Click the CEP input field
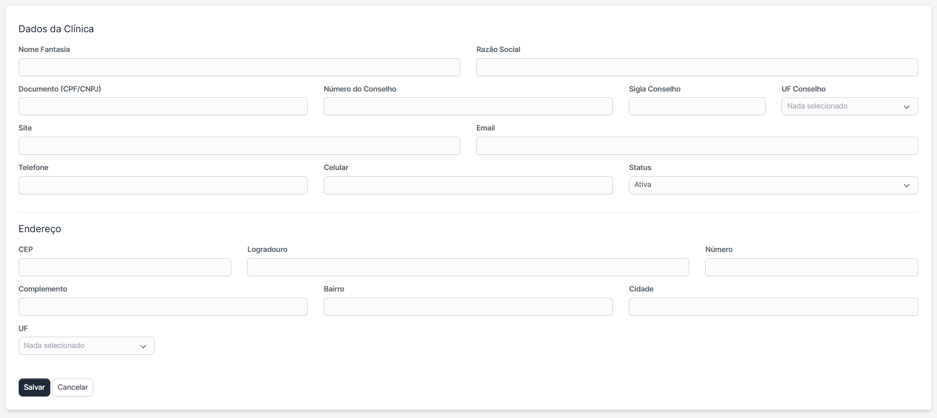This screenshot has height=418, width=937. [x=125, y=267]
